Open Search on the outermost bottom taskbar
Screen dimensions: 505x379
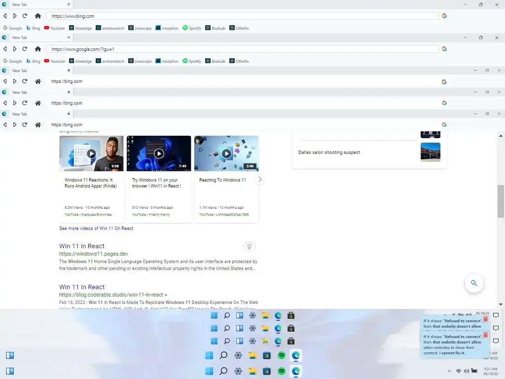point(223,371)
